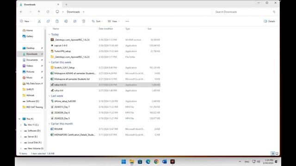This screenshot has height=166, width=296.
Task: Open Microsoft Store from taskbar
Action: pos(140,161)
